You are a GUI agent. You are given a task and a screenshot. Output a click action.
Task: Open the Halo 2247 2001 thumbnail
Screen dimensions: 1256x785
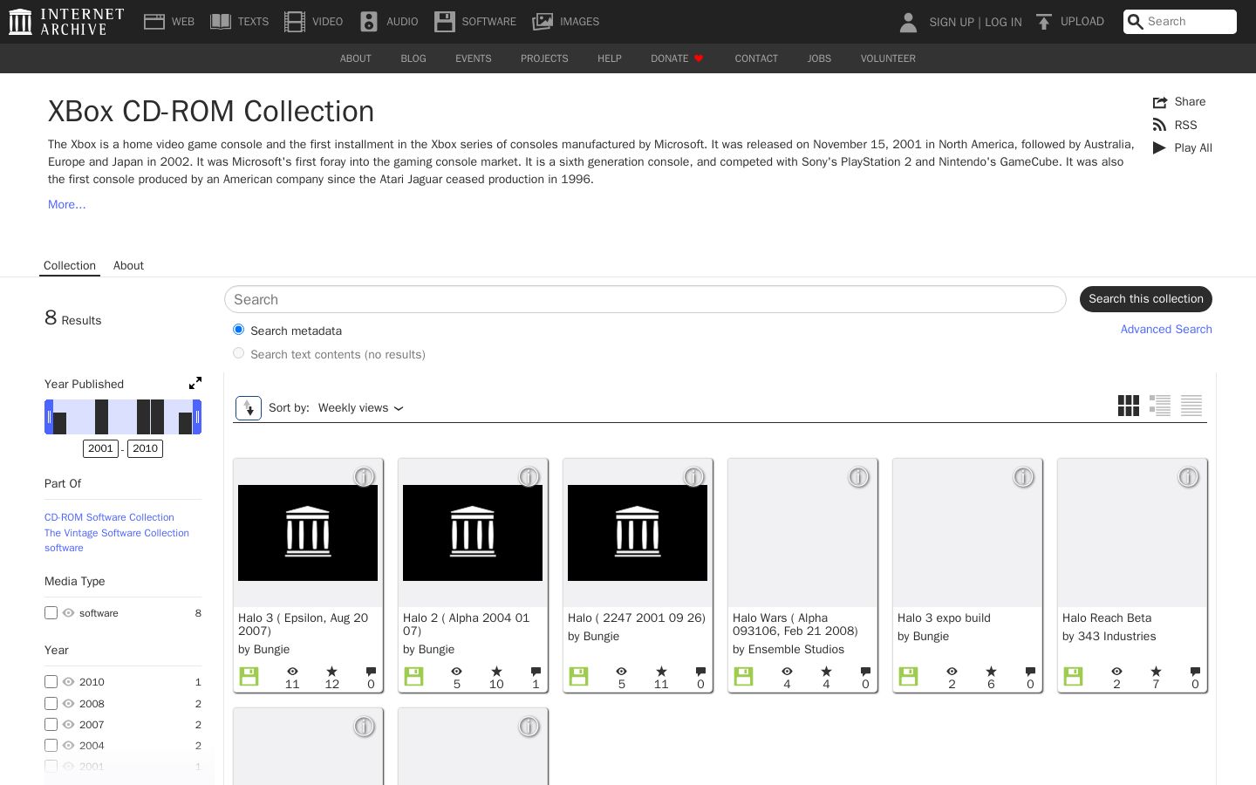click(638, 533)
